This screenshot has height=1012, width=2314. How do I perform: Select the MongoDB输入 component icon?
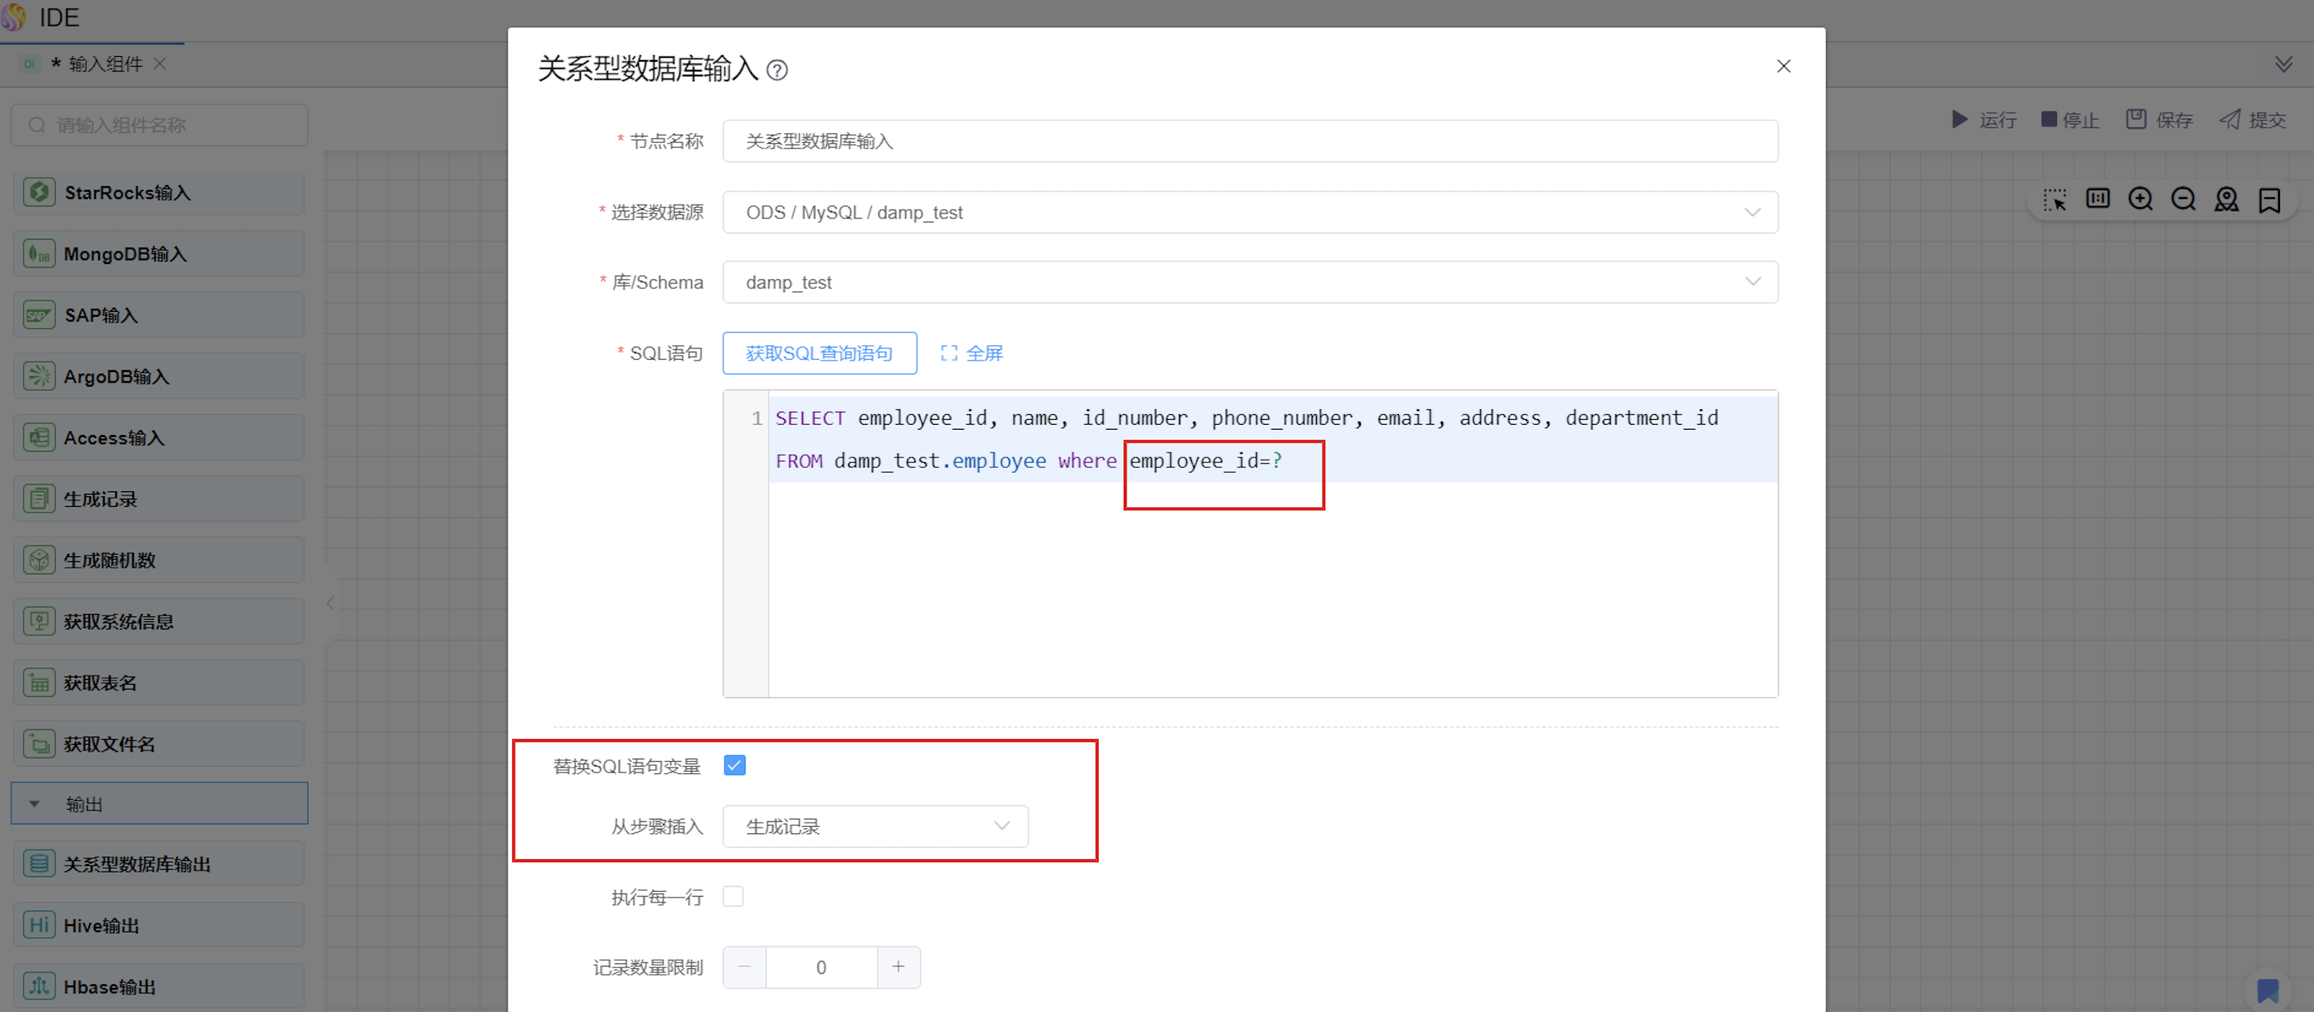39,254
